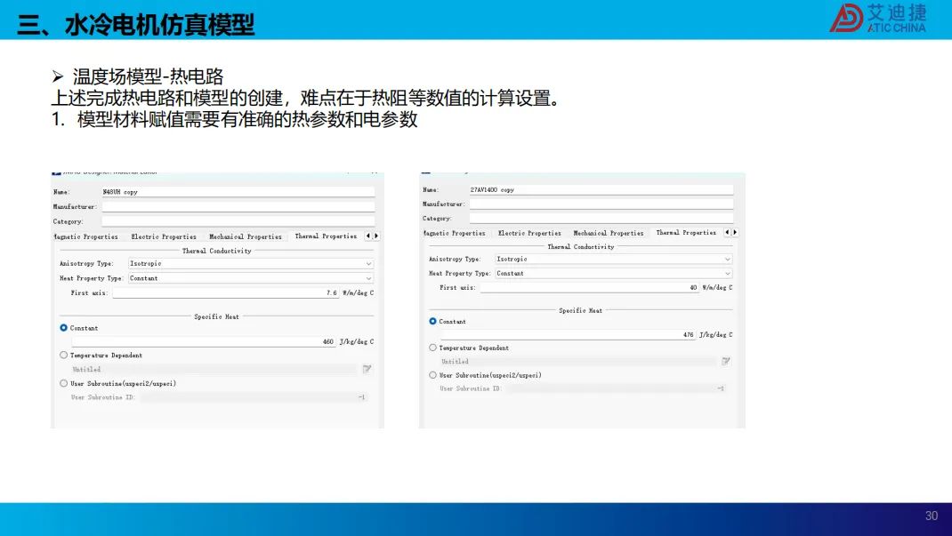
Task: Click edit icon beside Untitled in left dialog
Action: pyautogui.click(x=367, y=369)
